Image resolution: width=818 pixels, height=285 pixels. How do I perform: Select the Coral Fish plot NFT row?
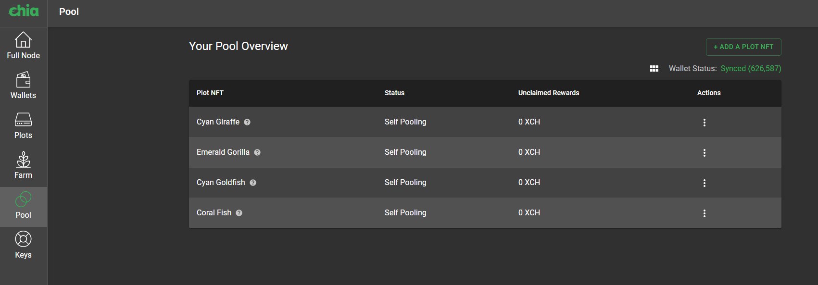(x=485, y=213)
